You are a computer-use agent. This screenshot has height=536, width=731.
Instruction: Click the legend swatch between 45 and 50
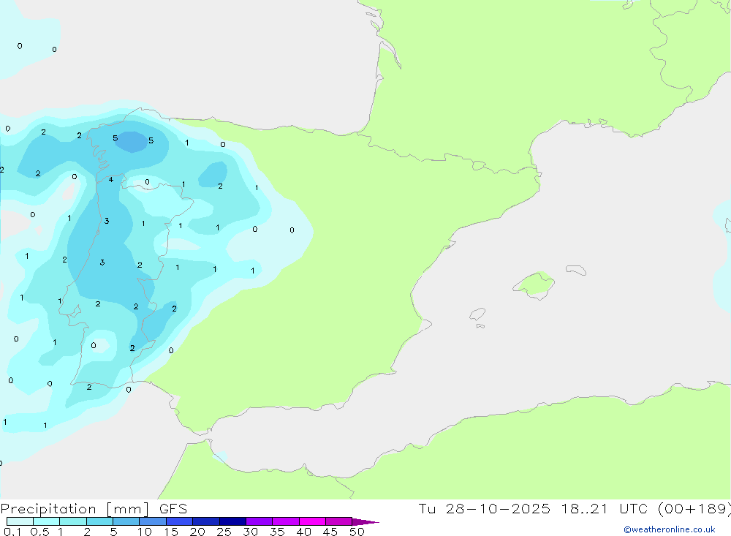coord(338,521)
